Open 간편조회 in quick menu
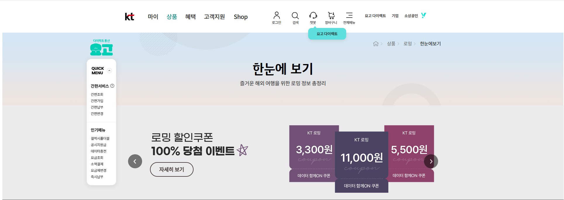 97,94
